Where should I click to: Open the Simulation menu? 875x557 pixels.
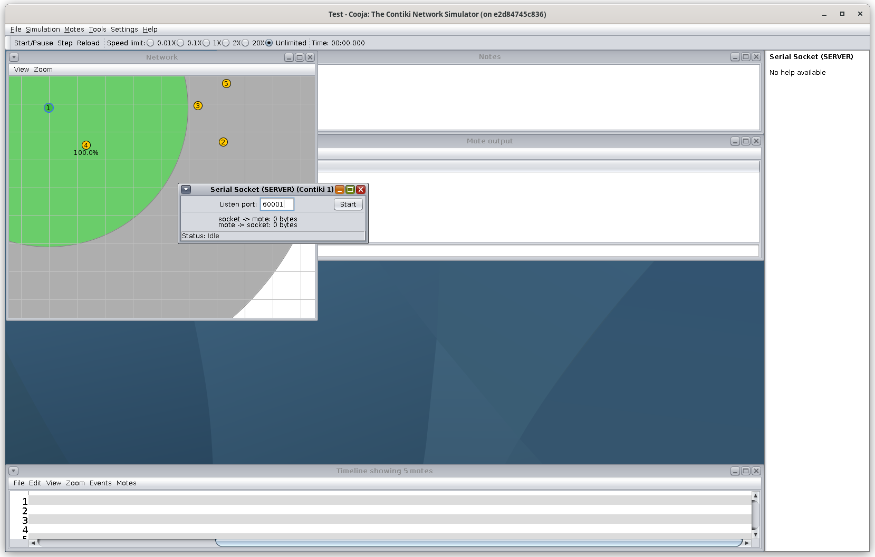43,30
